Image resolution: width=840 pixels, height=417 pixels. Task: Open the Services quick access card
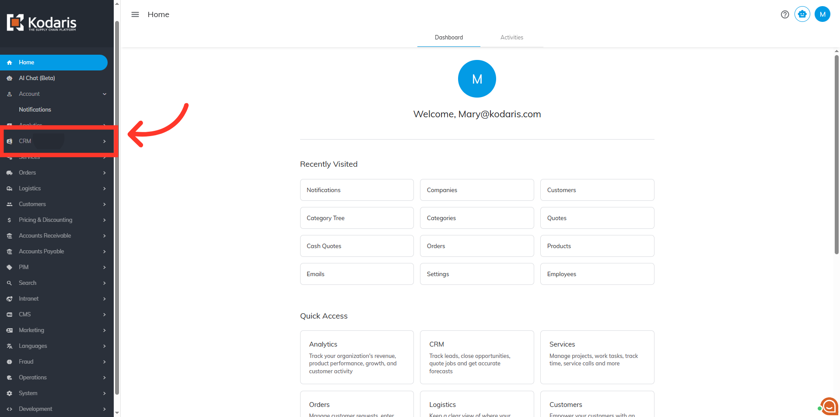(x=597, y=357)
